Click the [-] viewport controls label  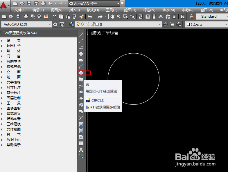pos(89,33)
